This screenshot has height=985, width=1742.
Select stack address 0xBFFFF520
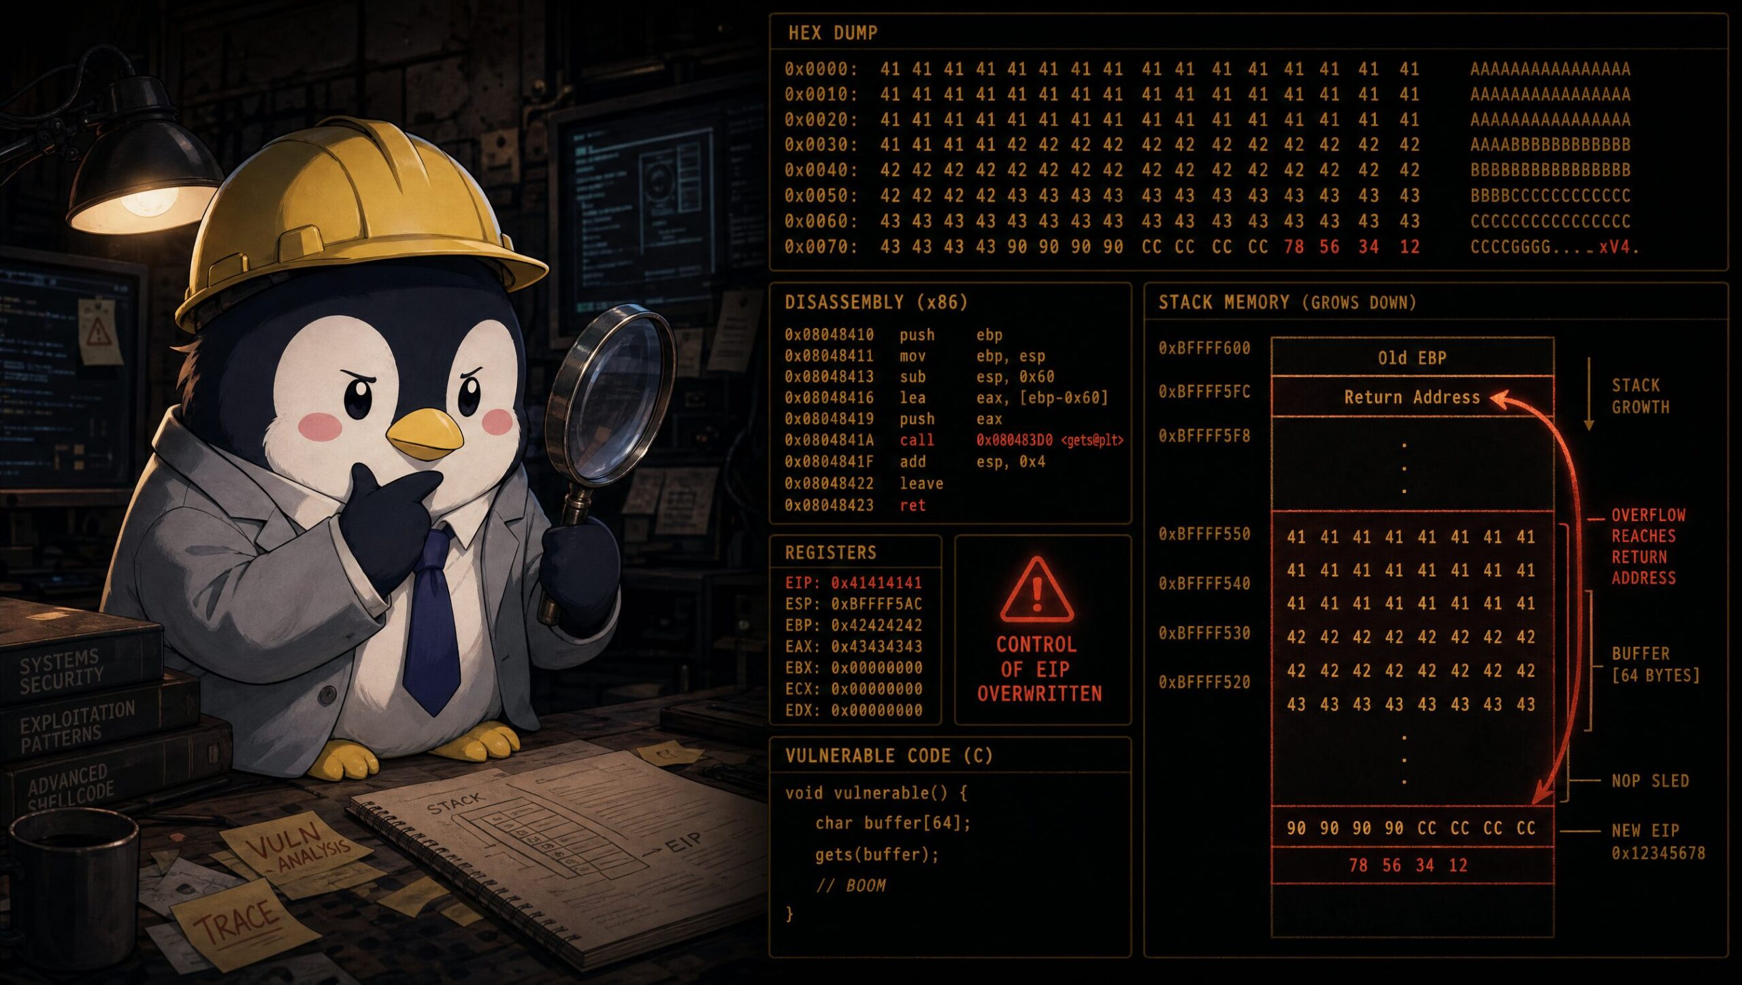coord(1204,682)
